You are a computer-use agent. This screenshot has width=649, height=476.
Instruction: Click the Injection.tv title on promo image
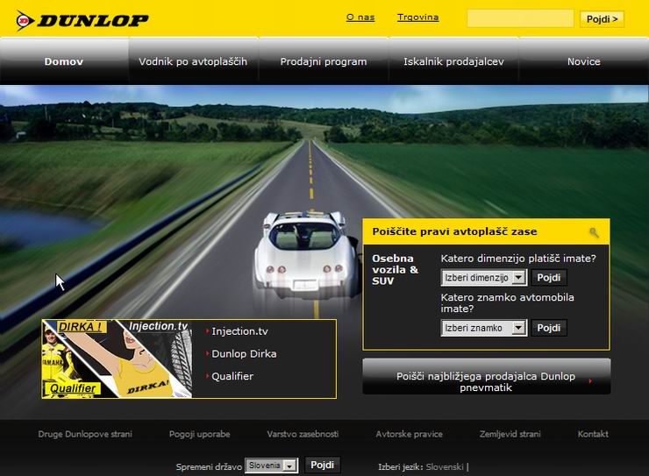(158, 326)
